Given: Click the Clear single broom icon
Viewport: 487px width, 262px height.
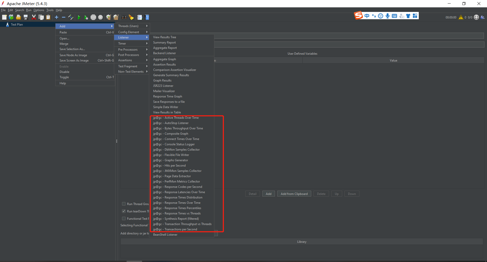Looking at the screenshot, I should click(x=109, y=17).
